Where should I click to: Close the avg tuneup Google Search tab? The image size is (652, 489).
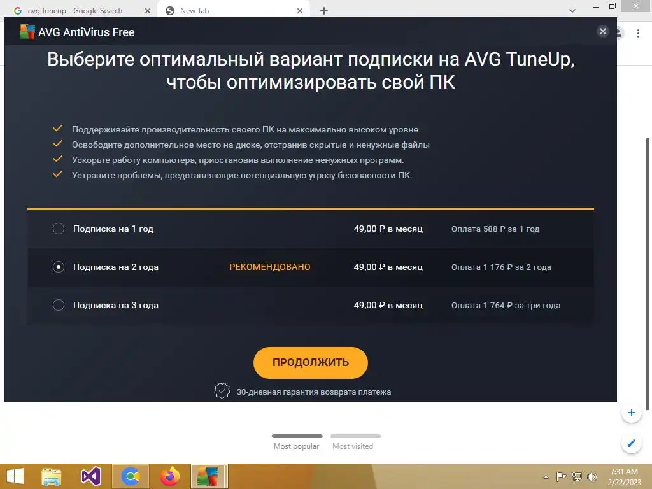coord(148,11)
